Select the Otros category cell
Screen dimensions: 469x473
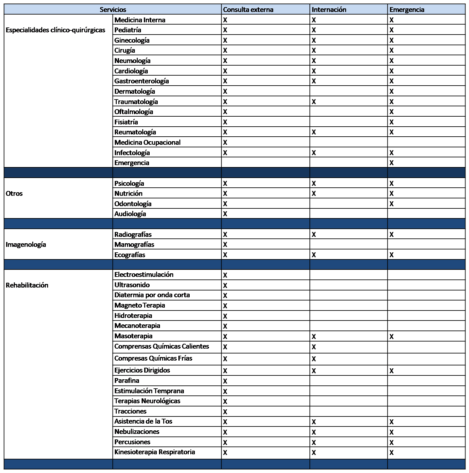point(14,193)
